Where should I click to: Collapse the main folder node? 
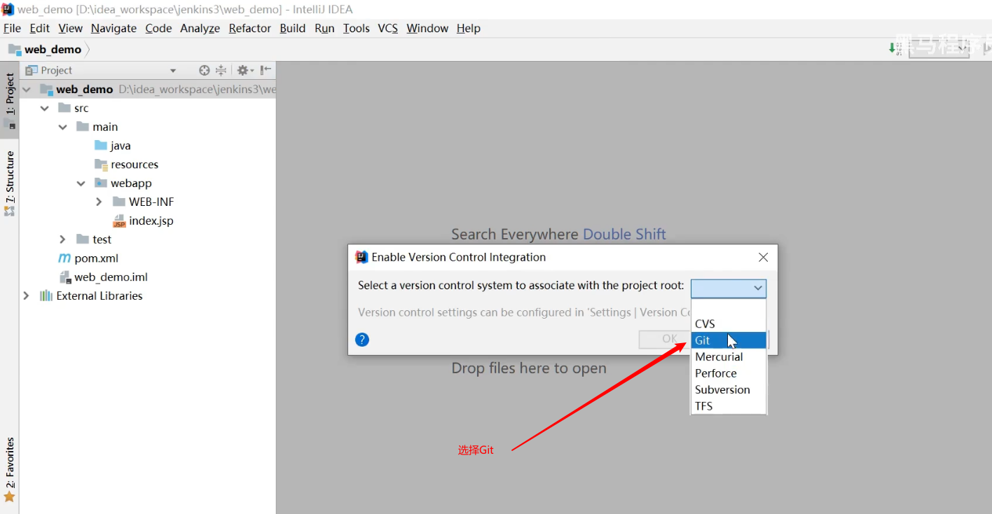point(63,127)
